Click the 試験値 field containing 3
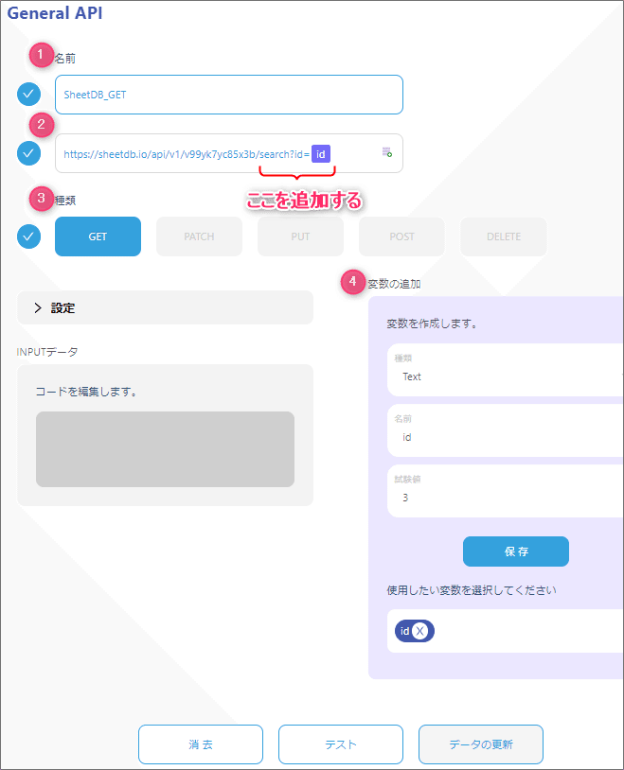This screenshot has width=624, height=770. [506, 491]
